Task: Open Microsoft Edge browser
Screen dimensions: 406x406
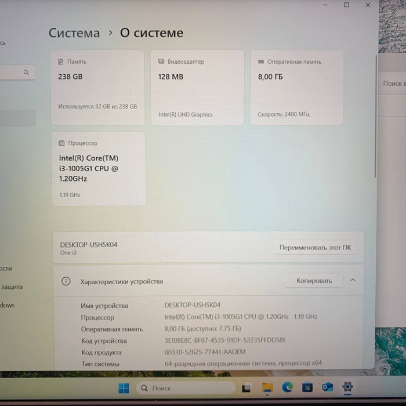Action: [287, 387]
